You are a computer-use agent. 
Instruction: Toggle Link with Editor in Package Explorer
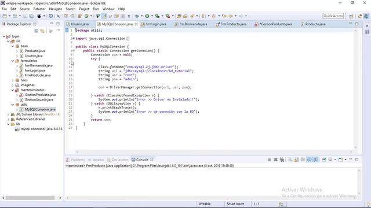tap(42, 31)
